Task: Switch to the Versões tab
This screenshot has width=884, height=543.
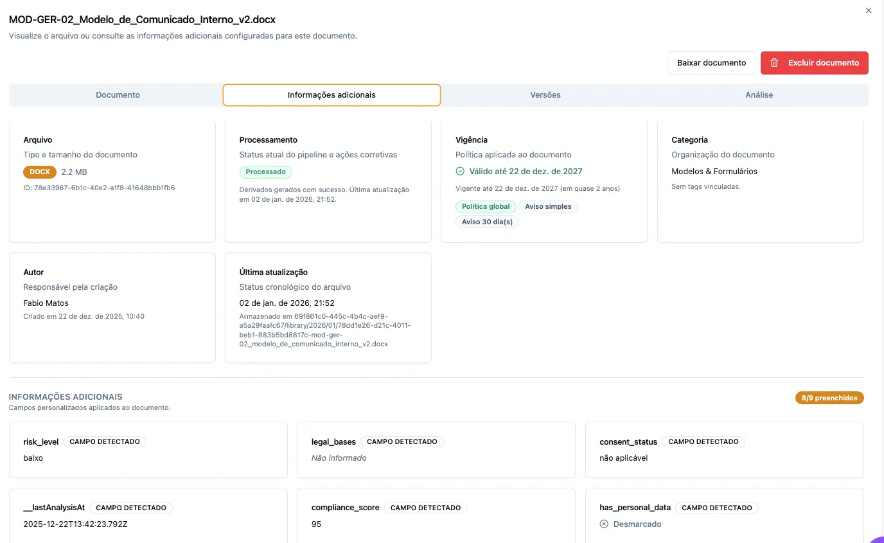Action: (x=545, y=95)
